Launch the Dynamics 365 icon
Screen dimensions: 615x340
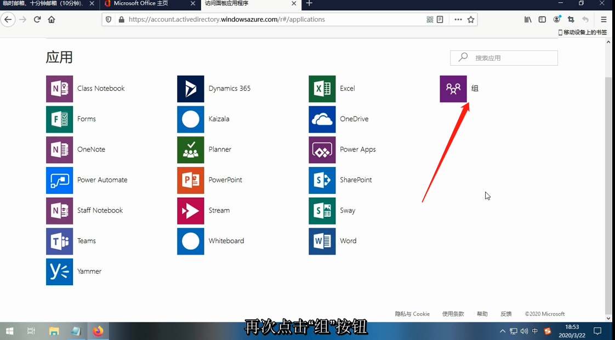[191, 89]
